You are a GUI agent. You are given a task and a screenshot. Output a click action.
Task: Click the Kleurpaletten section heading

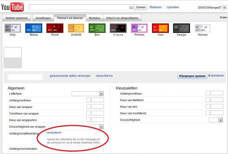pyautogui.click(x=126, y=88)
